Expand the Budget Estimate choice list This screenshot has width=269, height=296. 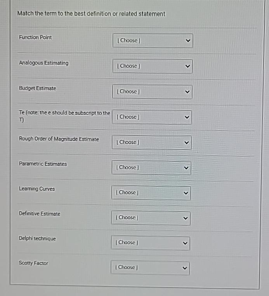click(x=152, y=92)
